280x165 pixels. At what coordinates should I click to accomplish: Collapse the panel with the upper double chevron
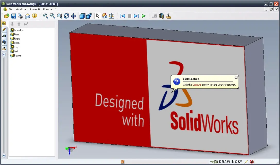[4, 54]
